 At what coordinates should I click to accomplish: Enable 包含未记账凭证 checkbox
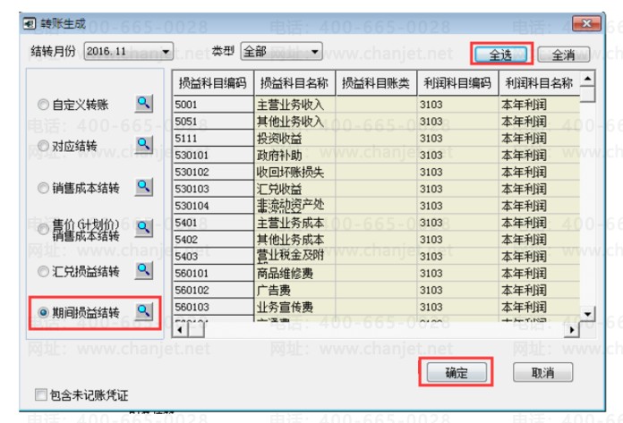(x=39, y=393)
